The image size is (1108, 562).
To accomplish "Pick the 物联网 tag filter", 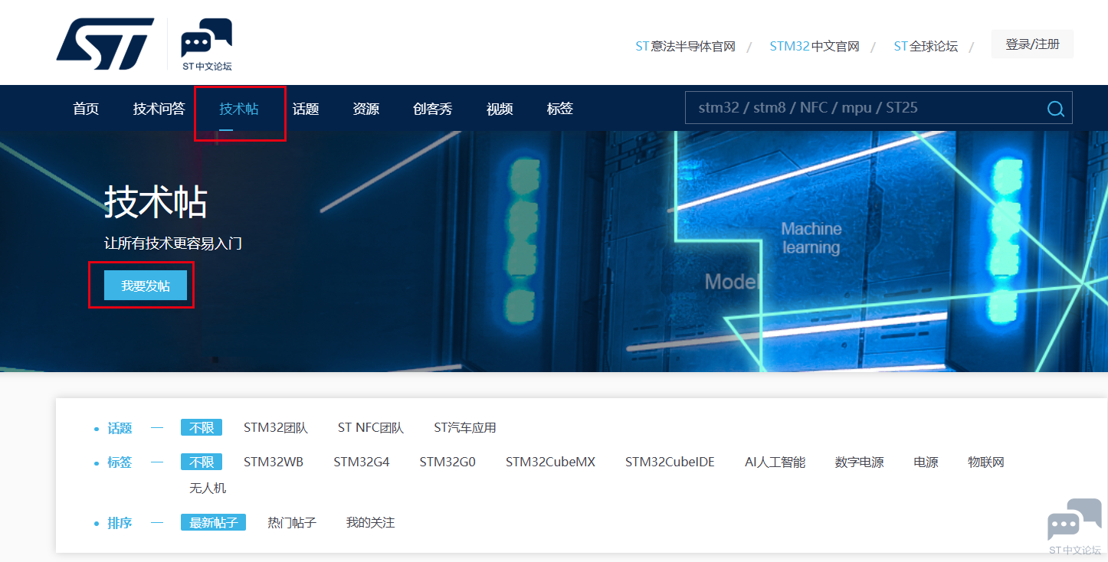I will (986, 462).
